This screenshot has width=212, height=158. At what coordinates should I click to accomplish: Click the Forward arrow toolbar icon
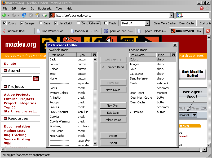coord(14,15)
